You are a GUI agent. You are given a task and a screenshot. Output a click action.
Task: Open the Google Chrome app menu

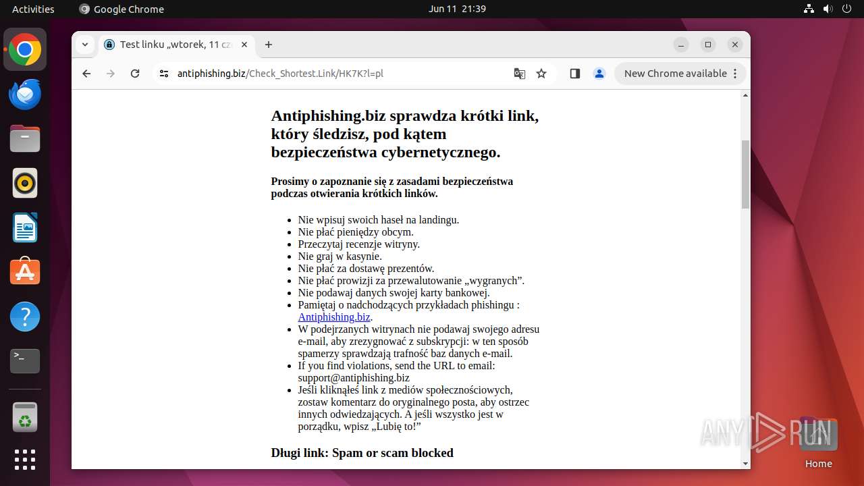(x=122, y=9)
